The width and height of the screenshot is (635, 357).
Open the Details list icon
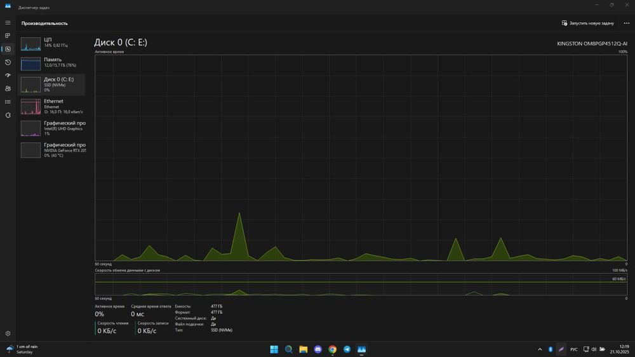[8, 102]
